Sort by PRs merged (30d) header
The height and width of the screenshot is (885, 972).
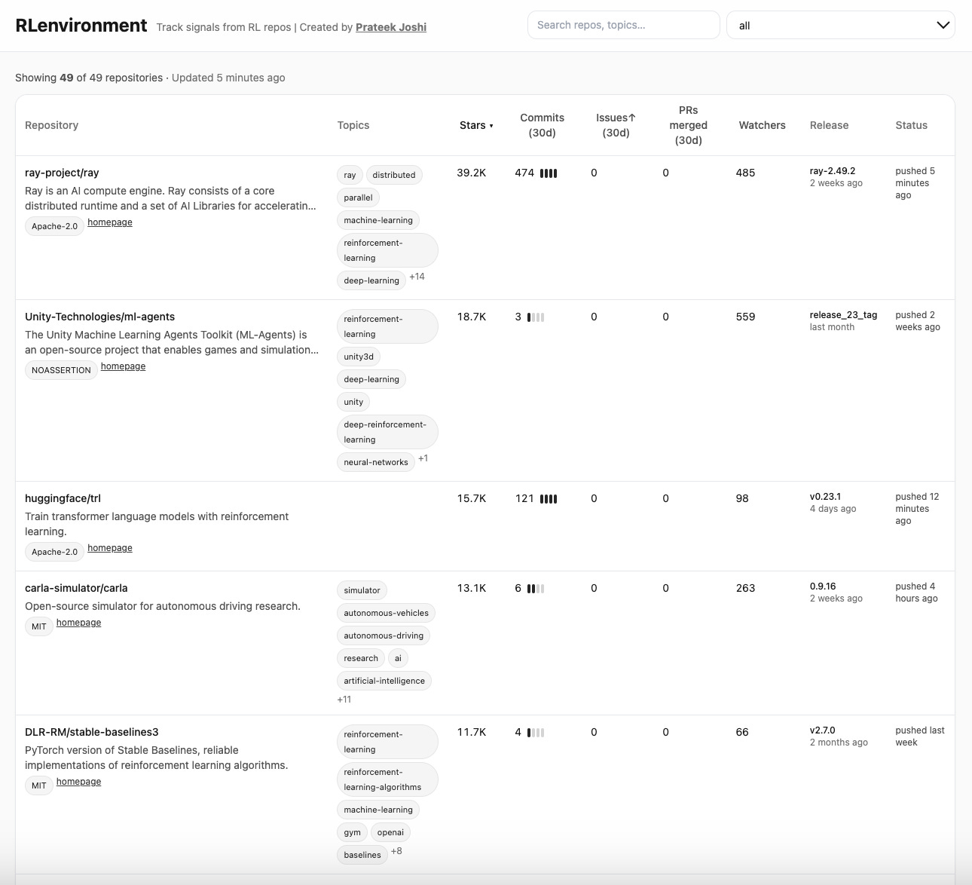click(x=688, y=125)
